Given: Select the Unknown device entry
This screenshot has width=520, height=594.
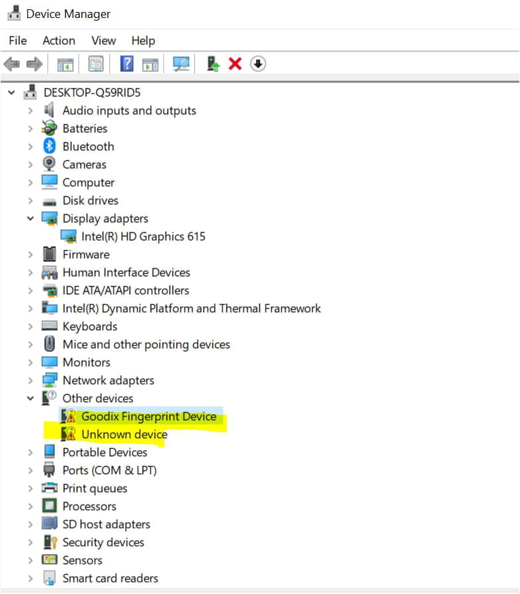Looking at the screenshot, I should (x=124, y=434).
